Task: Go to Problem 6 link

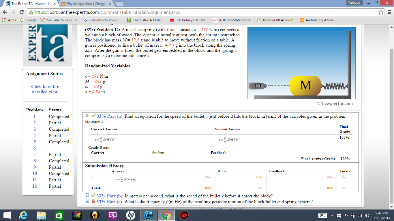Action: [x=35, y=148]
